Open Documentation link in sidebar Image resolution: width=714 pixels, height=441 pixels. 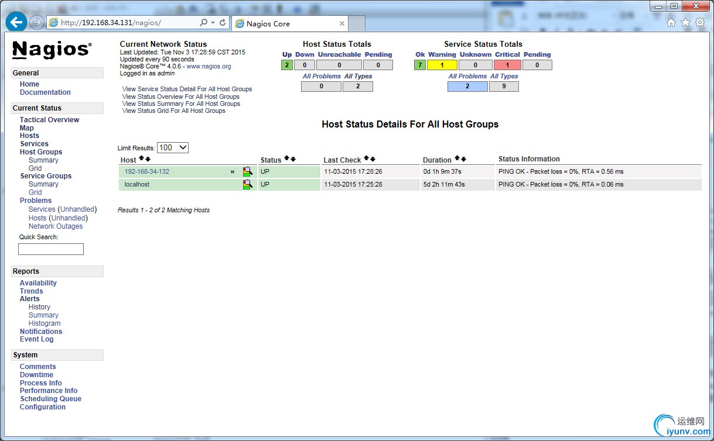(45, 92)
